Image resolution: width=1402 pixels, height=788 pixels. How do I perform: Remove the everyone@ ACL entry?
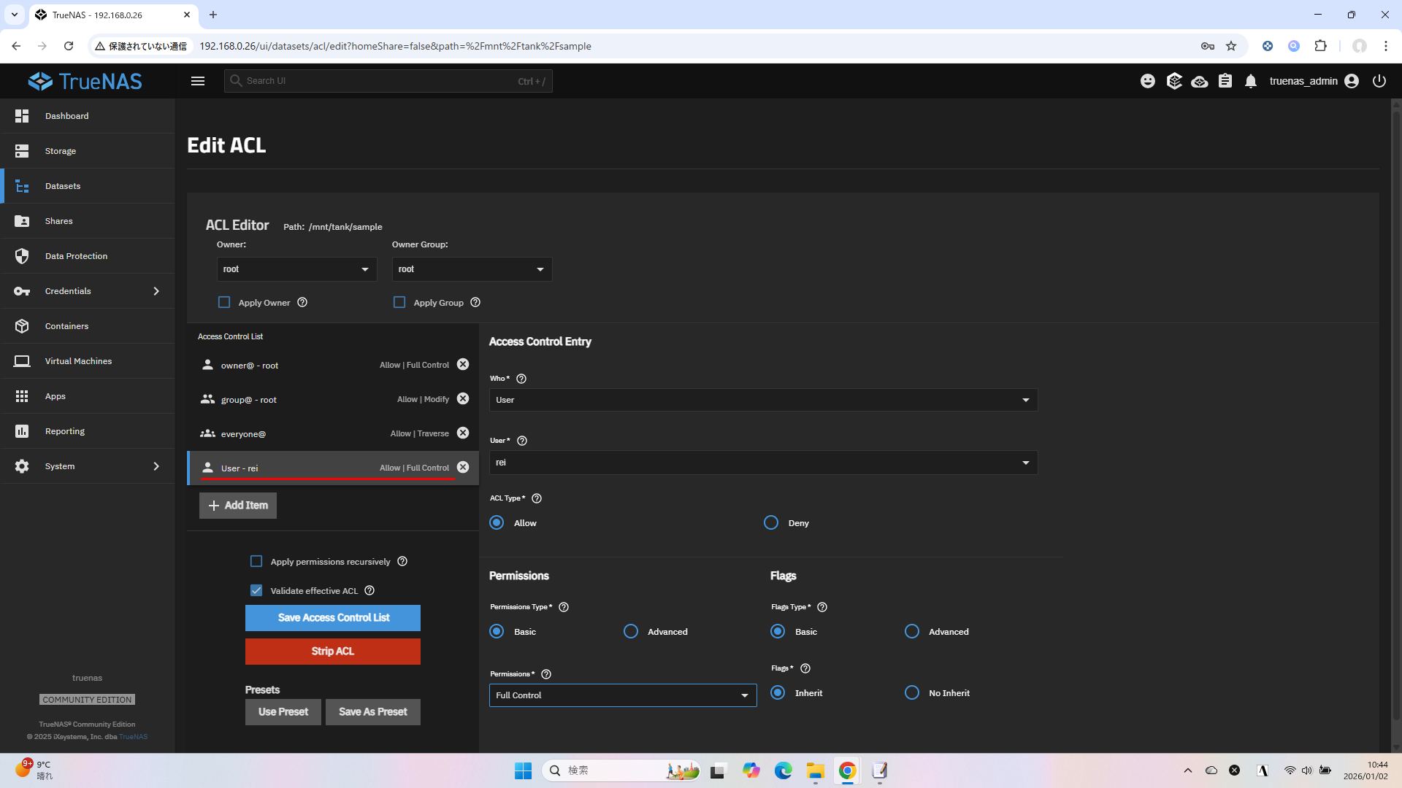pos(463,433)
